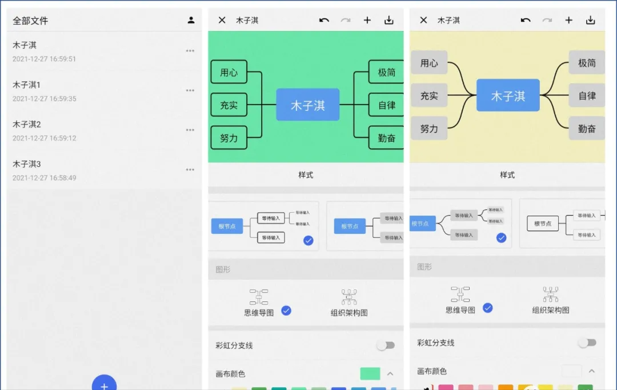Viewport: 617px width, 390px height.
Task: Click 样式 tab in yellow-canvas panel
Action: [x=507, y=175]
